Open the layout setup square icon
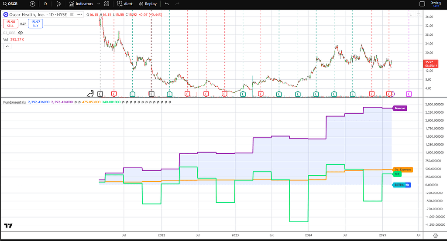Image resolution: width=447 pixels, height=241 pixels. pos(422,3)
